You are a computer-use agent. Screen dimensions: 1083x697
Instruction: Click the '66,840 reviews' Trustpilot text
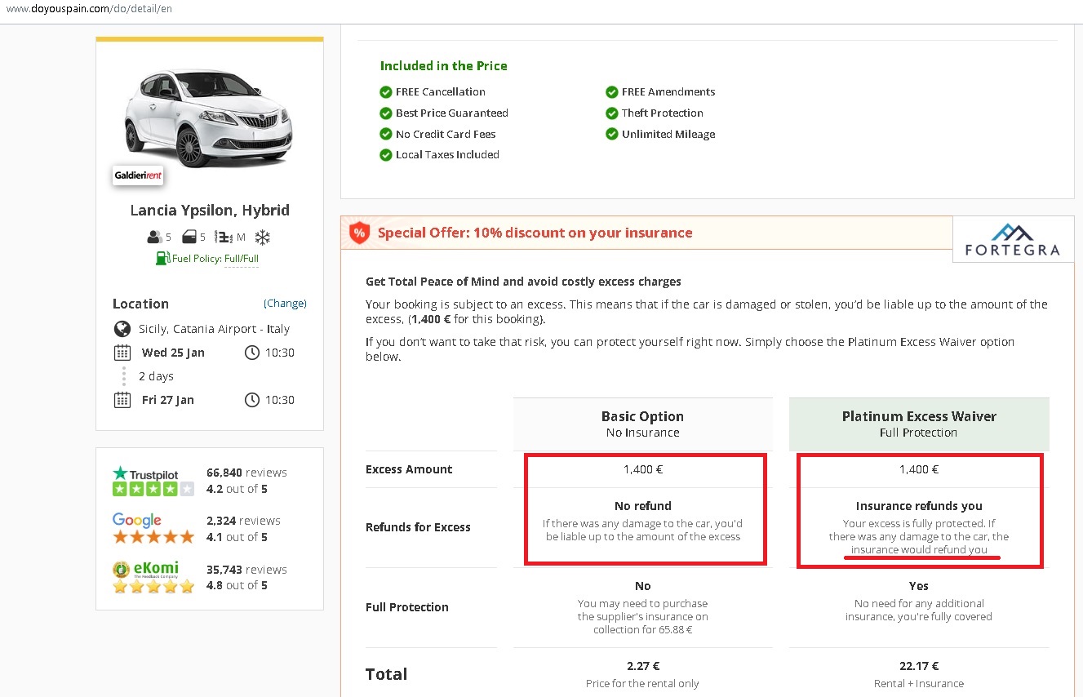click(x=246, y=473)
